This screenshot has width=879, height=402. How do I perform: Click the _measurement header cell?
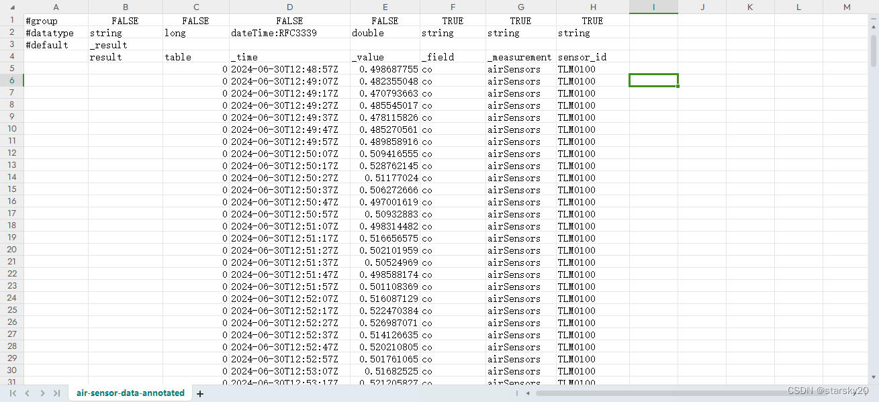pyautogui.click(x=520, y=56)
